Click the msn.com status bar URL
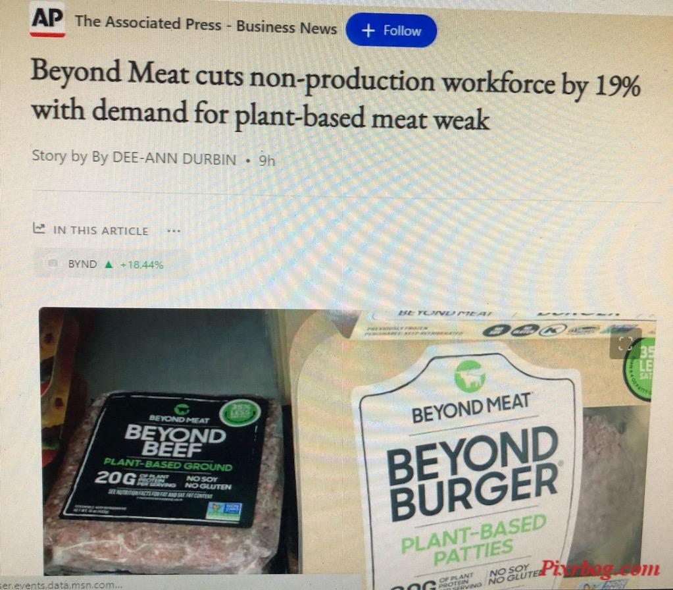 pos(61,585)
